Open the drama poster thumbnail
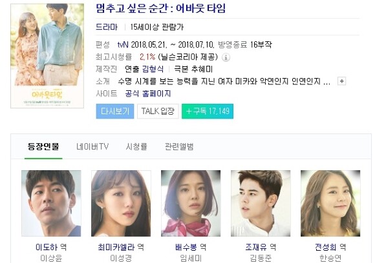This screenshot has width=375, height=263. [47, 56]
